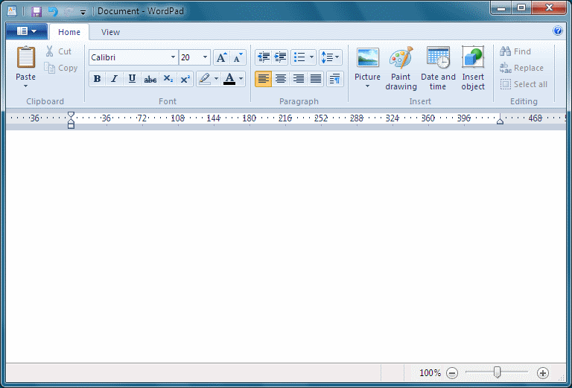The width and height of the screenshot is (572, 388).
Task: Click Increase indent icon
Action: [x=280, y=57]
